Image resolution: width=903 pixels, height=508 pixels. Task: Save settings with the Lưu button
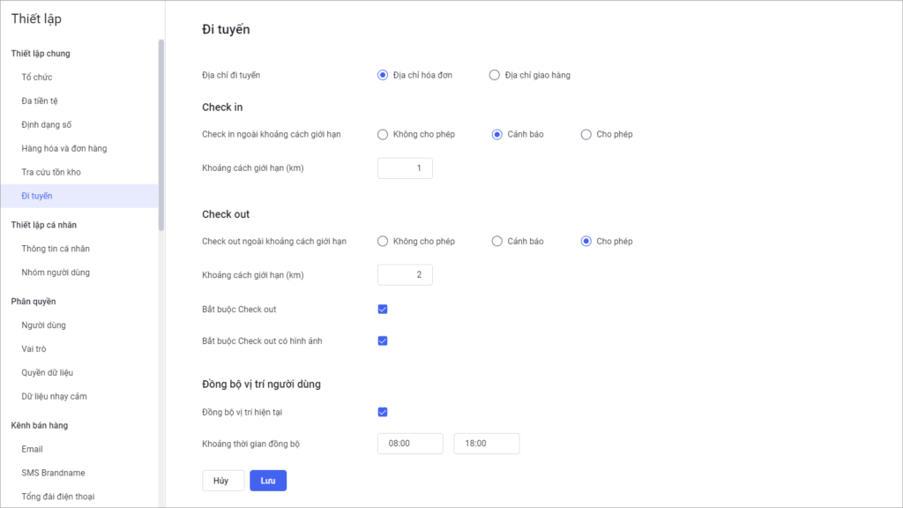click(x=268, y=481)
